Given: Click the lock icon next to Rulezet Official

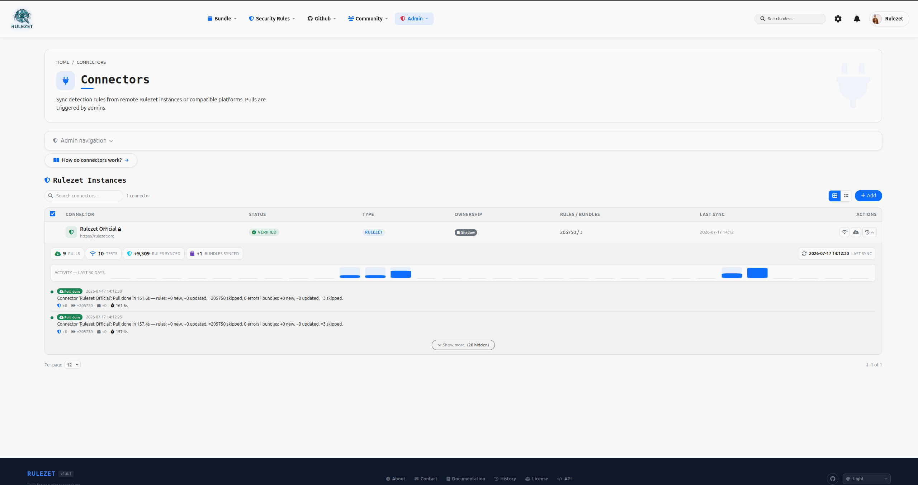Looking at the screenshot, I should point(120,229).
